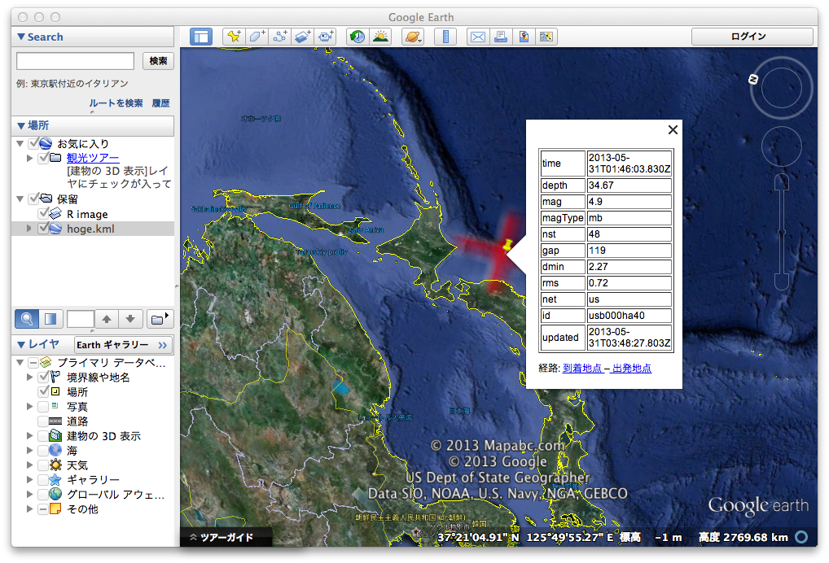The width and height of the screenshot is (829, 563).
Task: Show historical imagery clock tool
Action: coord(358,37)
